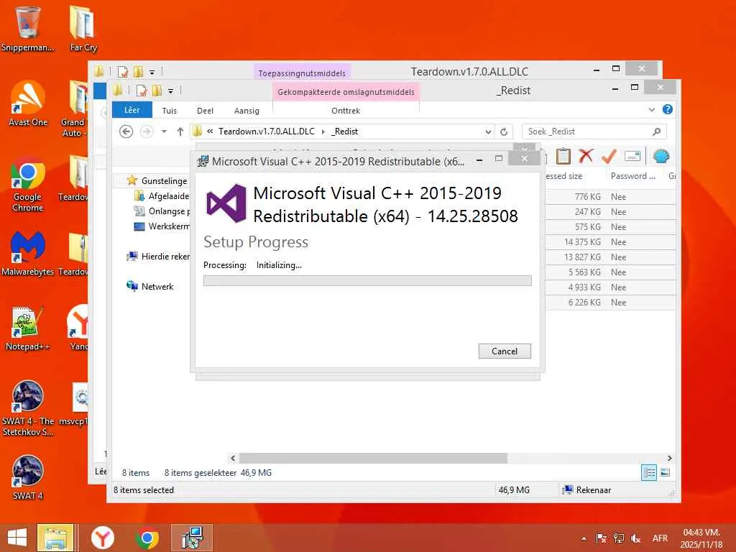Open the Tuis ribbon tab
This screenshot has height=552, width=736.
[170, 111]
